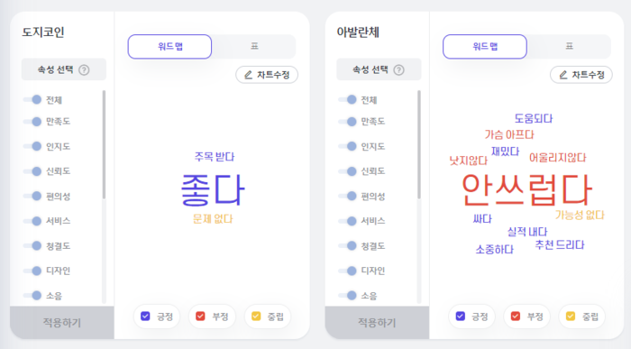Click the 도지코인 attribute list scrollbar

pos(105,145)
